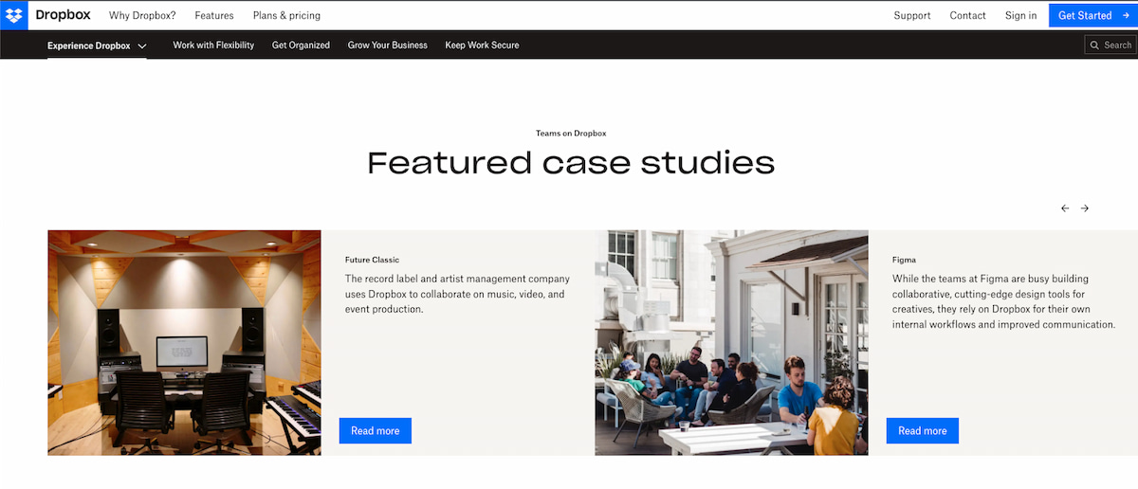Click the previous case study arrow
Screen dimensions: 1138x489
click(1065, 208)
